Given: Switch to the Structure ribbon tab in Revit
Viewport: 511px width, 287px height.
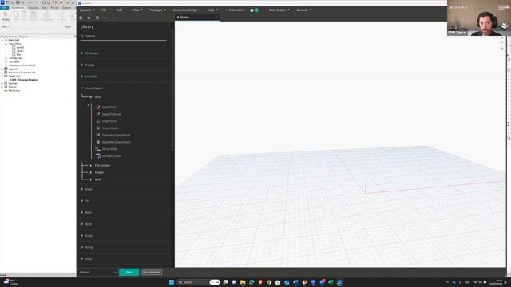Looking at the screenshot, I should tap(33, 7).
